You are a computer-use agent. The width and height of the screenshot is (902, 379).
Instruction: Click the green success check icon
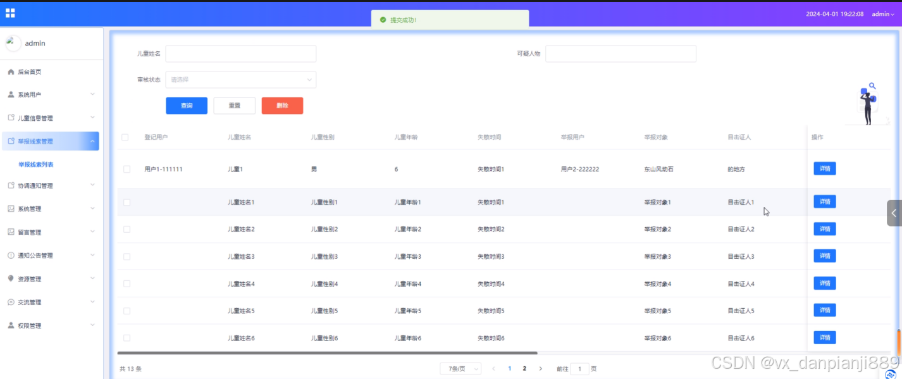pos(383,20)
